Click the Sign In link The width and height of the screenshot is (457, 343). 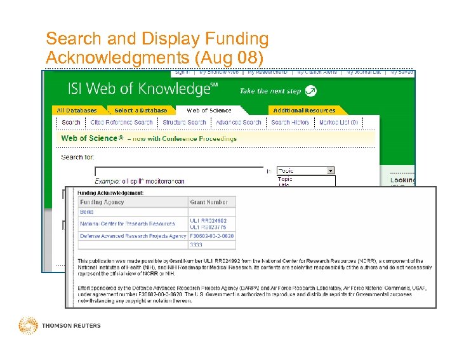[182, 72]
